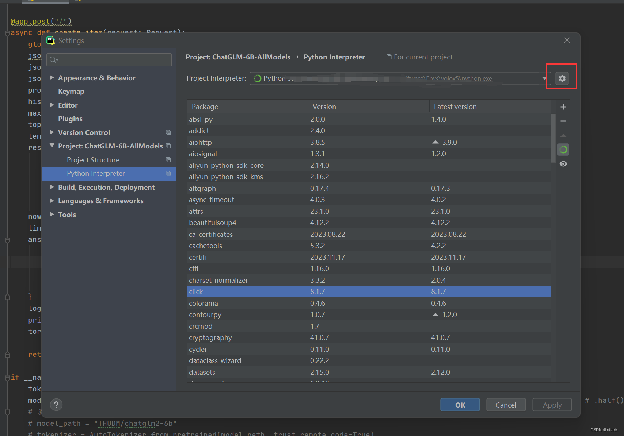Select Project Structure in settings tree
Viewport: 624px width, 436px height.
93,160
